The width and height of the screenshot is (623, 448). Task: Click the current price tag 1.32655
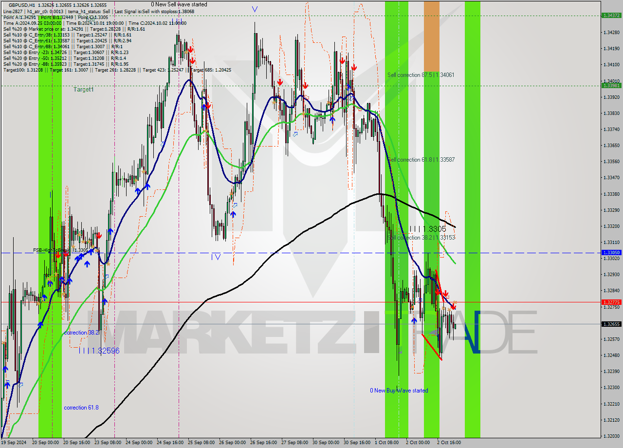click(x=611, y=324)
